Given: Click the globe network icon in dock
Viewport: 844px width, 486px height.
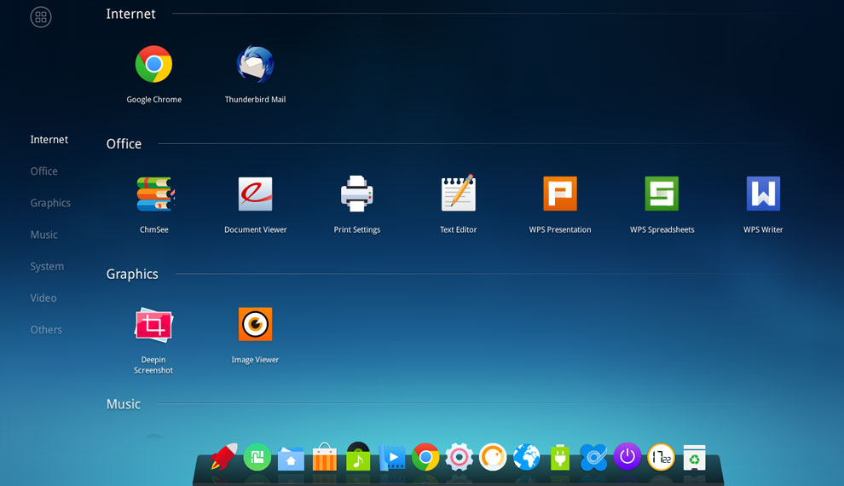Looking at the screenshot, I should (x=526, y=457).
